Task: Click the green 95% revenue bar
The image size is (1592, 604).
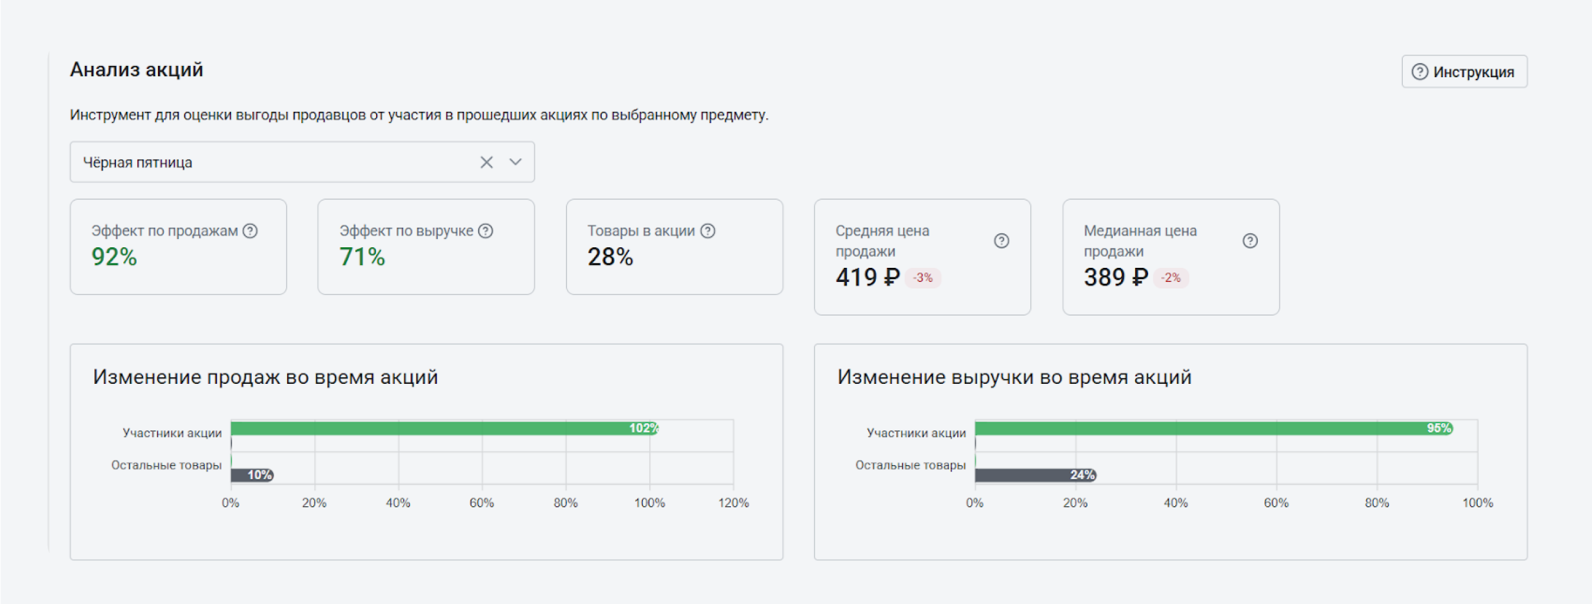Action: (x=1214, y=428)
